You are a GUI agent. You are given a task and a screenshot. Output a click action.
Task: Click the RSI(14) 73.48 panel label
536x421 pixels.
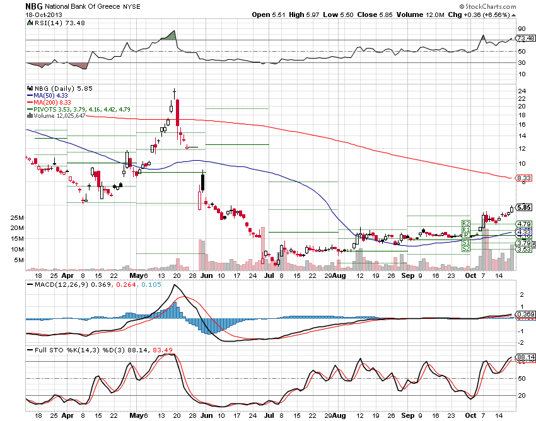click(59, 23)
